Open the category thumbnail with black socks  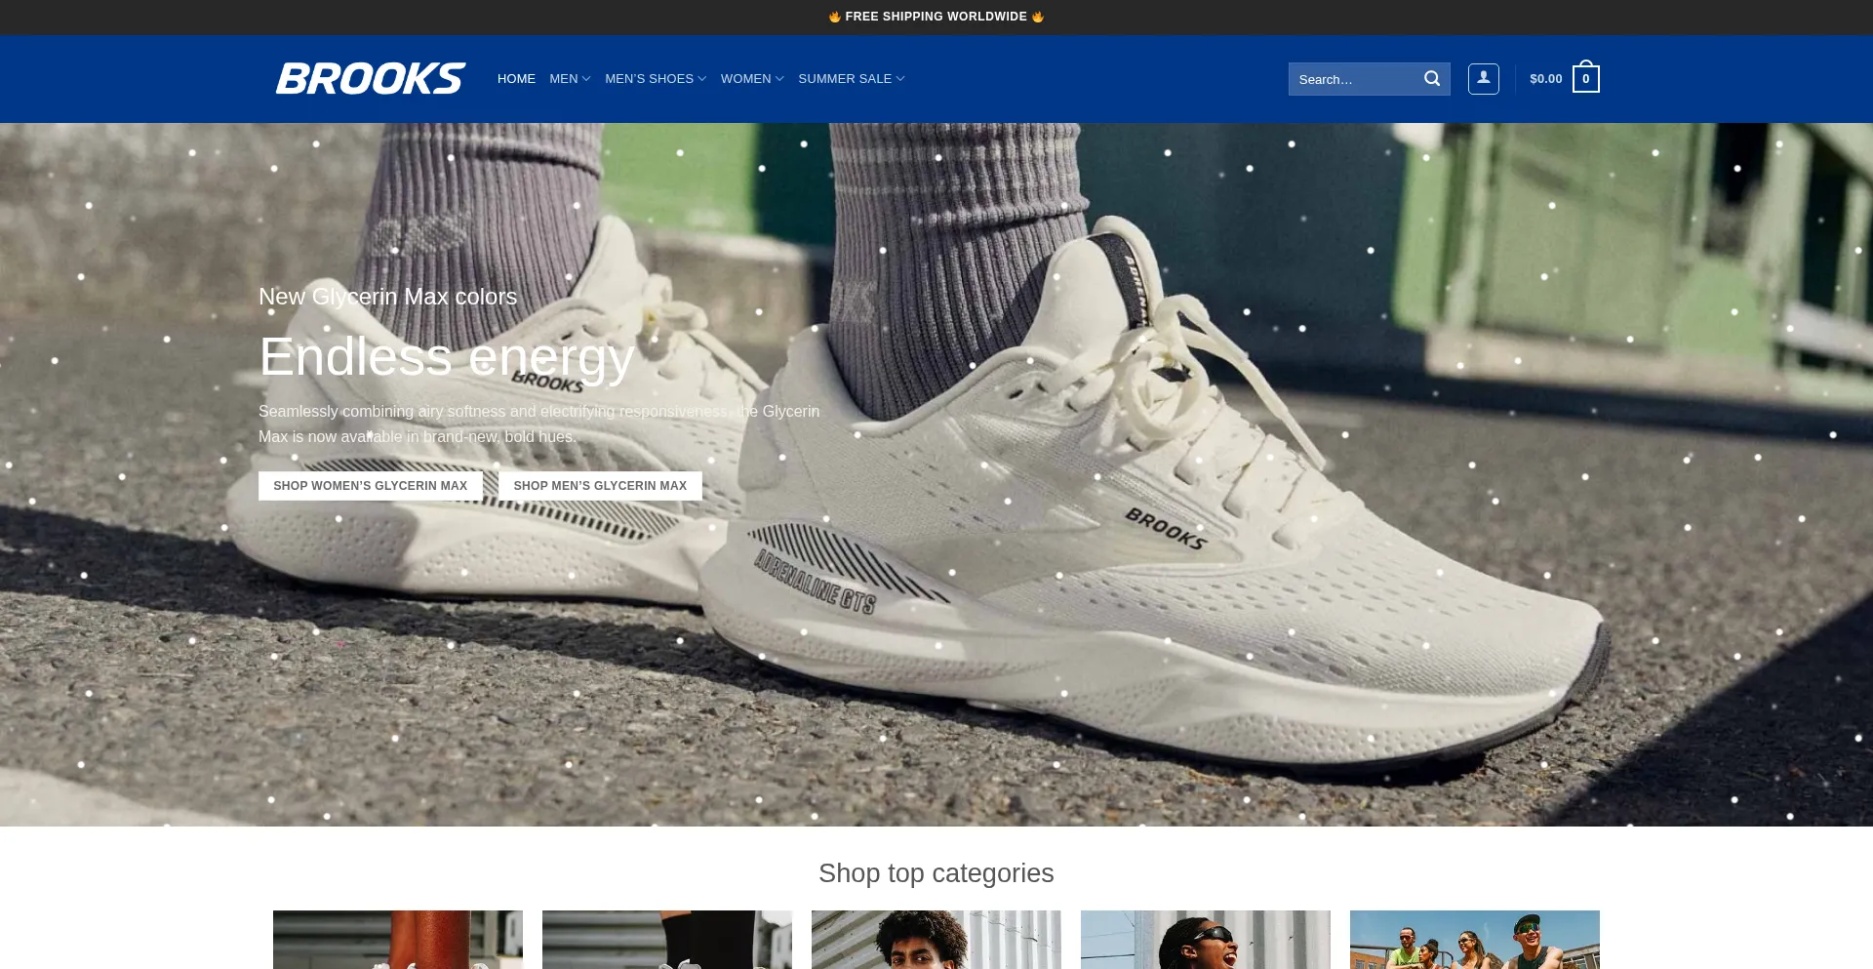(667, 939)
